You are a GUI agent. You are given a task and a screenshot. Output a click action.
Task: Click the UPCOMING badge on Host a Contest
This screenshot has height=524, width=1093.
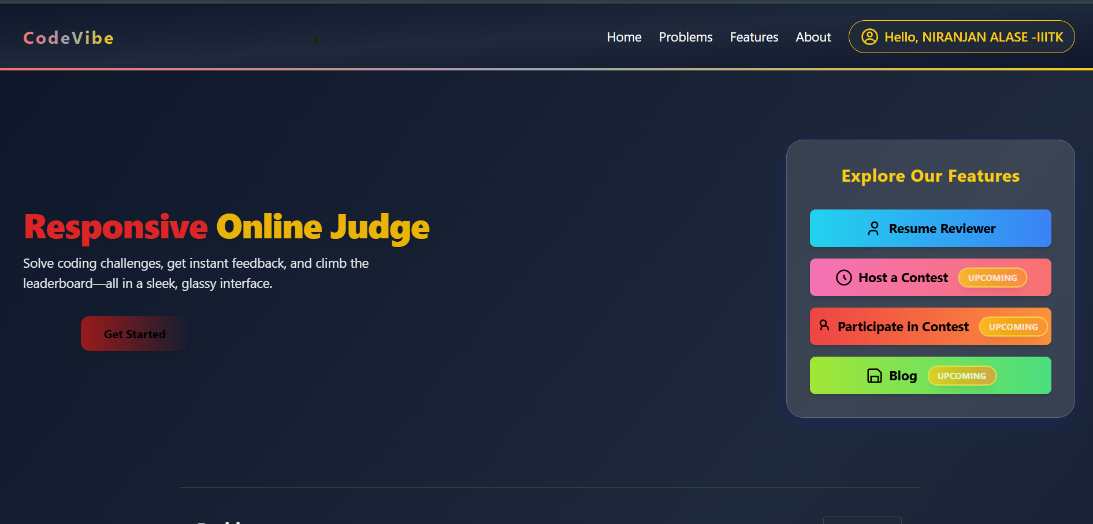(x=992, y=278)
